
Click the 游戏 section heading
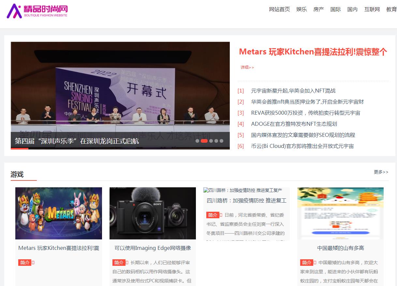pos(17,174)
